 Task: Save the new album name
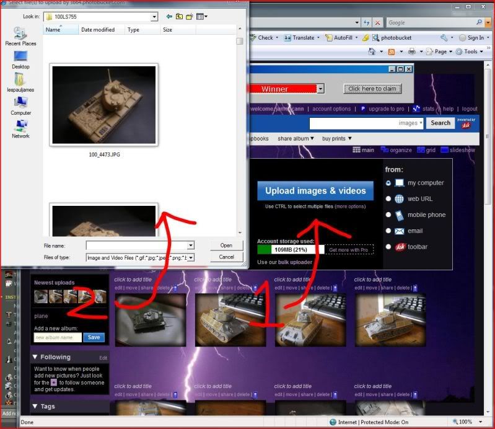(x=94, y=337)
